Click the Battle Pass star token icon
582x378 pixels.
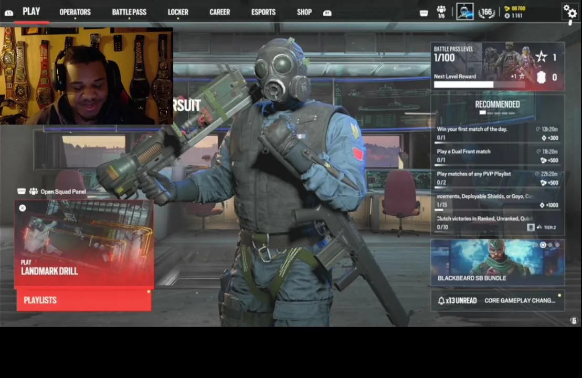click(541, 57)
